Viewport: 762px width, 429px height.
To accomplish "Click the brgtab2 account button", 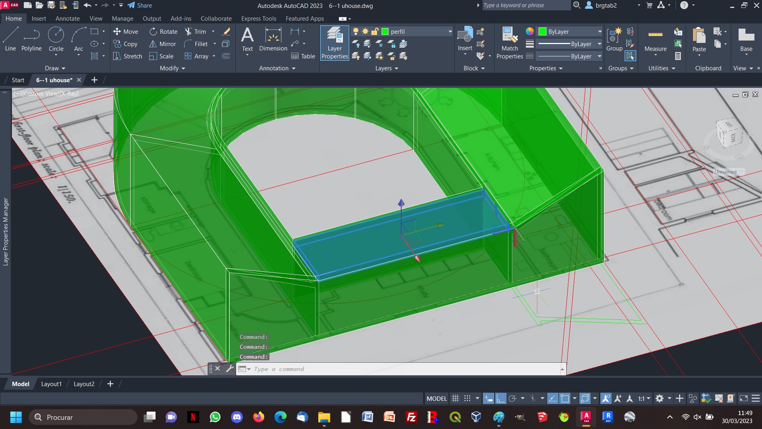I will pyautogui.click(x=602, y=5).
